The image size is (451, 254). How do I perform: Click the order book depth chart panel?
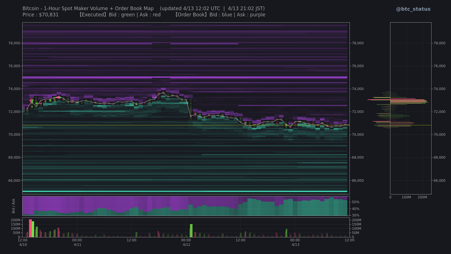tap(411, 107)
